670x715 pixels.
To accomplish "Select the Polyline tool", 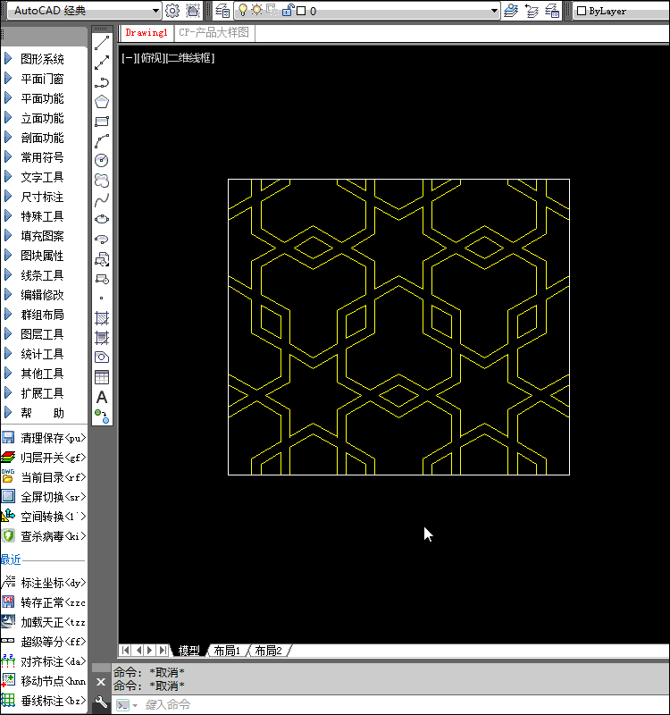I will [x=102, y=82].
